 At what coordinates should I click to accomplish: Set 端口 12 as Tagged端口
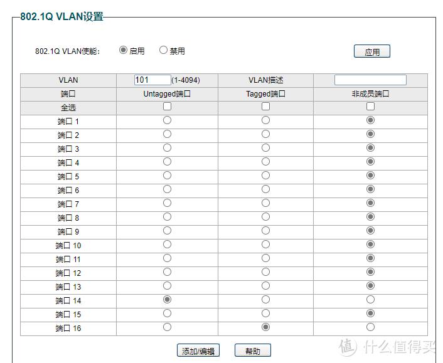pyautogui.click(x=265, y=272)
